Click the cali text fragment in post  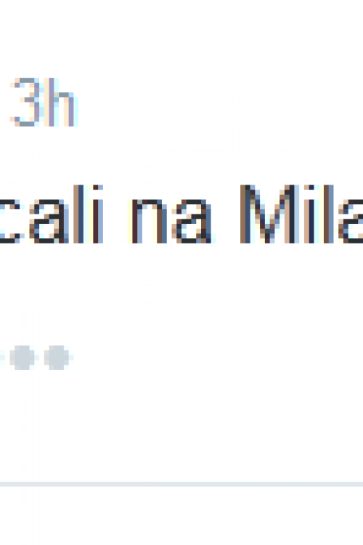[x=52, y=214]
